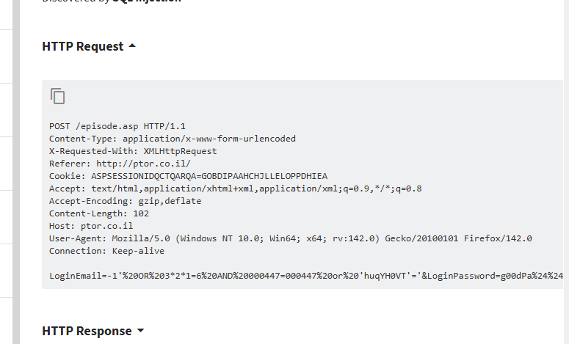The width and height of the screenshot is (569, 344).
Task: Click the HTTP Request heading
Action: click(83, 46)
